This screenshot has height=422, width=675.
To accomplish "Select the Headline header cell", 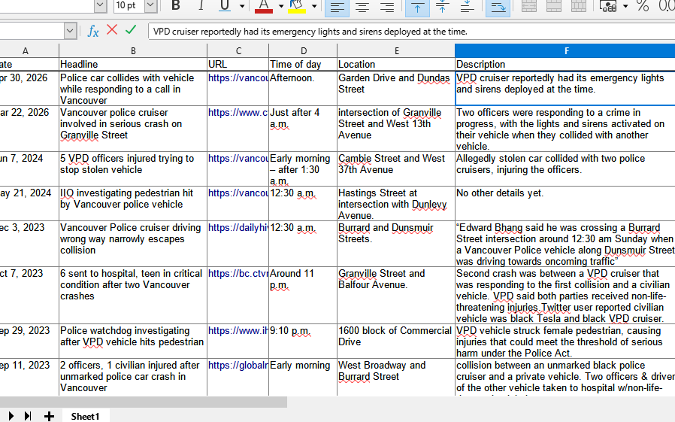I will point(133,64).
